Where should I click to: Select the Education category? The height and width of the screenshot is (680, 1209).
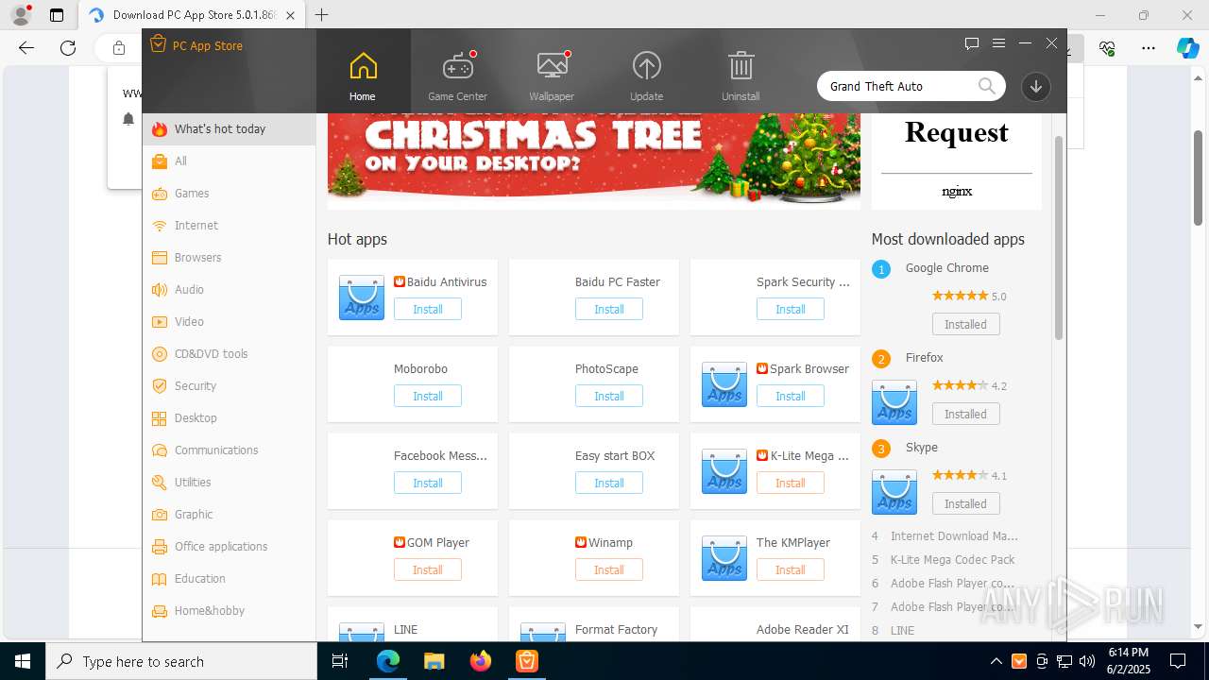(x=230, y=579)
